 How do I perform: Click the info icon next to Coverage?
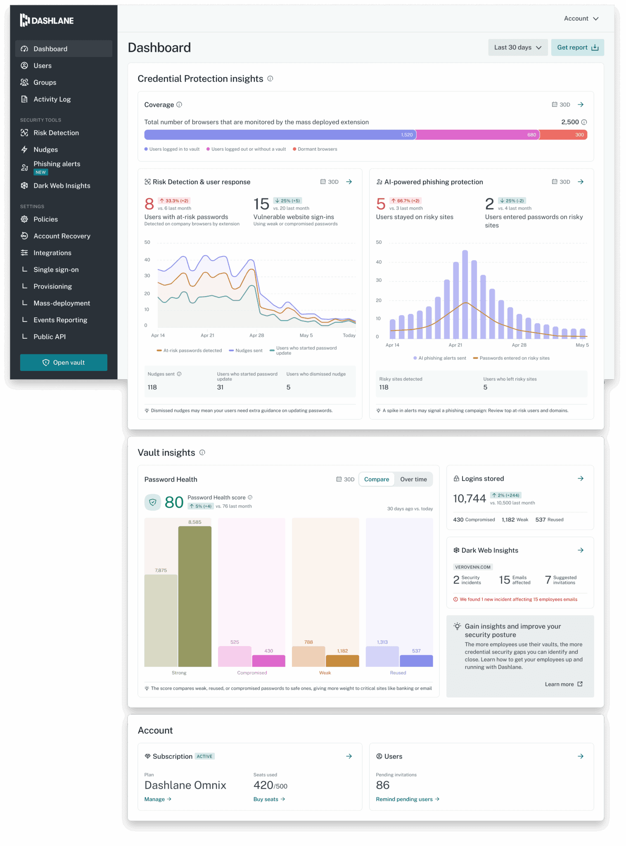179,105
